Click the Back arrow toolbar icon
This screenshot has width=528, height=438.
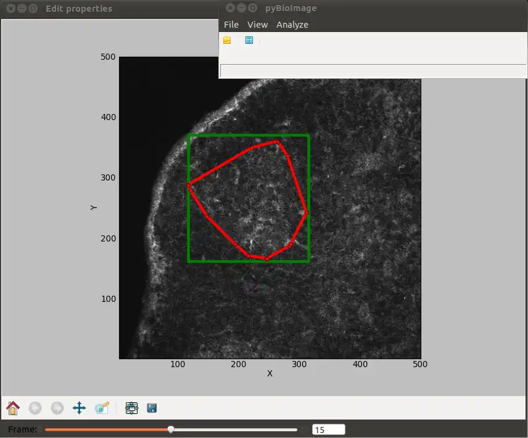pos(35,408)
